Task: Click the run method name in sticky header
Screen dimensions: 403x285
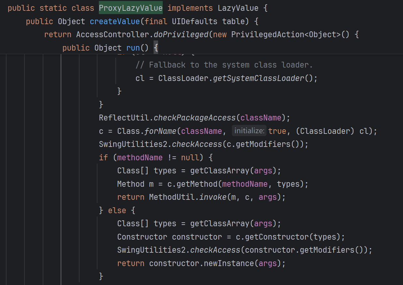Action: coord(133,48)
